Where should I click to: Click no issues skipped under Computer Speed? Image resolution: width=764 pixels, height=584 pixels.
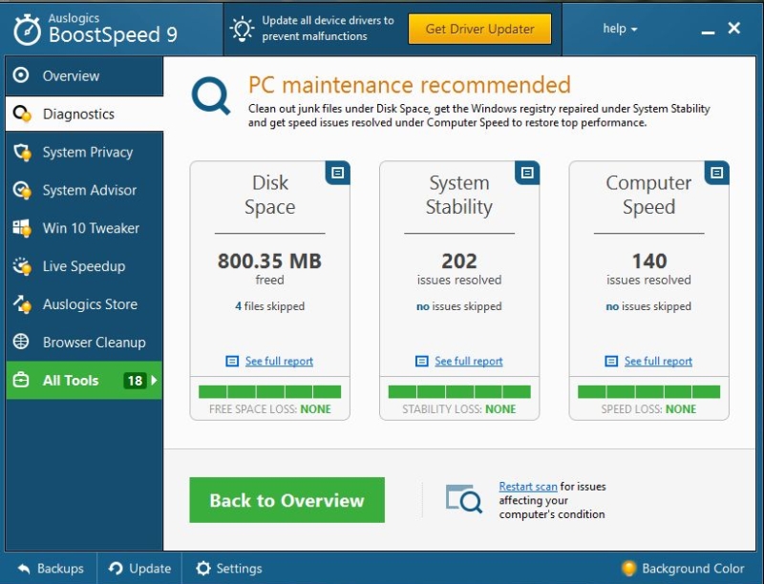click(648, 306)
